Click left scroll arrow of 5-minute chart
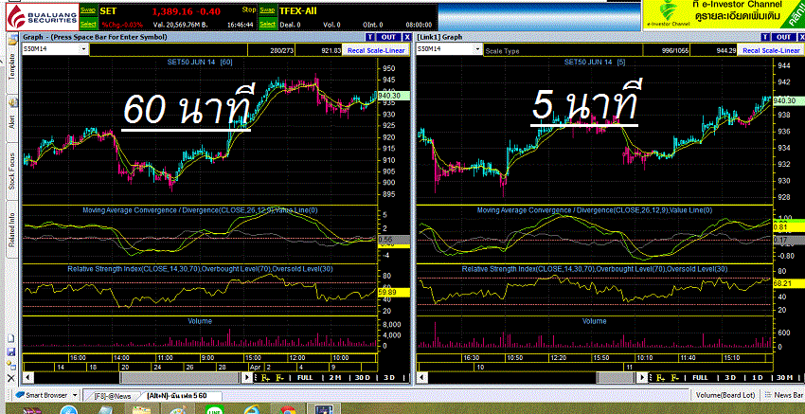805x414 pixels. 421,378
